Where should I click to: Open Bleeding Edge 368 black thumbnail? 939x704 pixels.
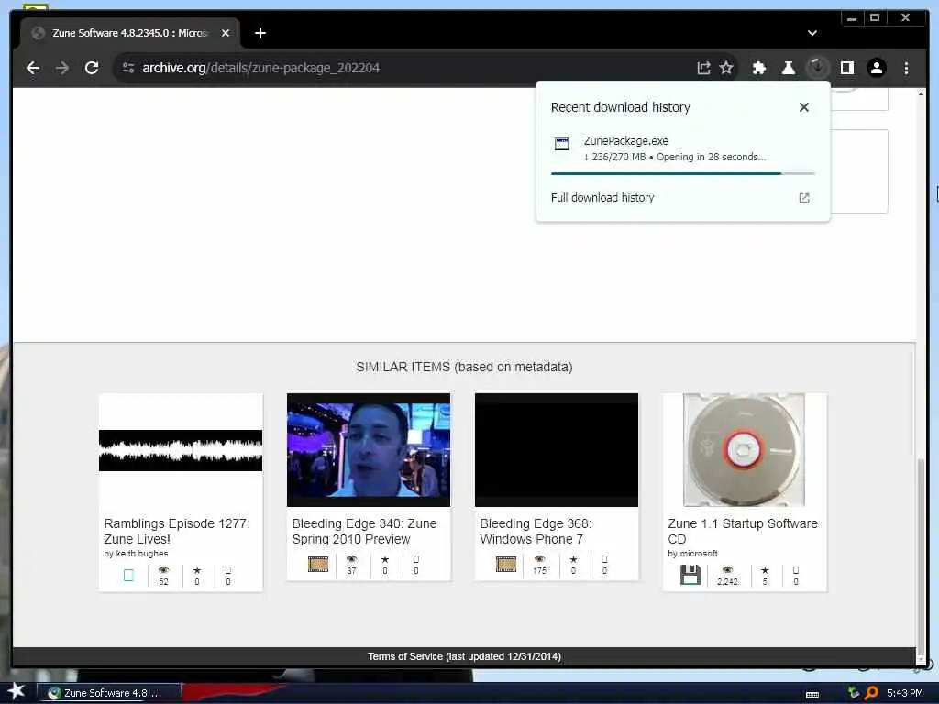click(x=557, y=450)
